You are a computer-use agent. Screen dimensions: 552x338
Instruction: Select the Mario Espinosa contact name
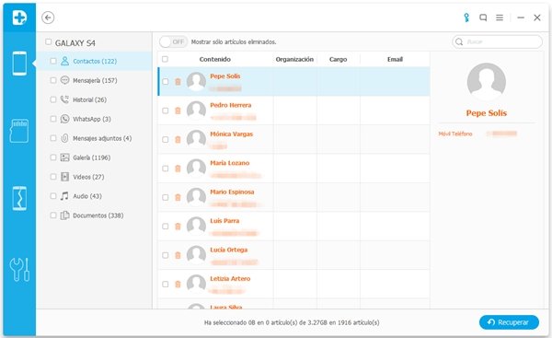(232, 192)
